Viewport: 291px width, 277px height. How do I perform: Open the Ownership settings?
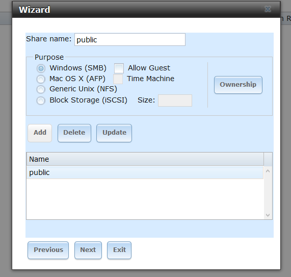pyautogui.click(x=238, y=85)
